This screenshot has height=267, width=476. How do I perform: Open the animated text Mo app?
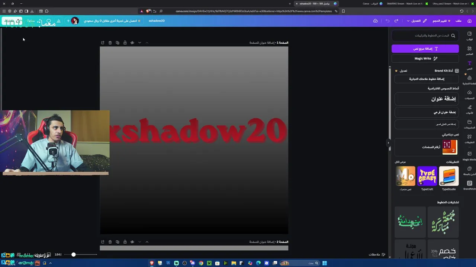tap(405, 176)
